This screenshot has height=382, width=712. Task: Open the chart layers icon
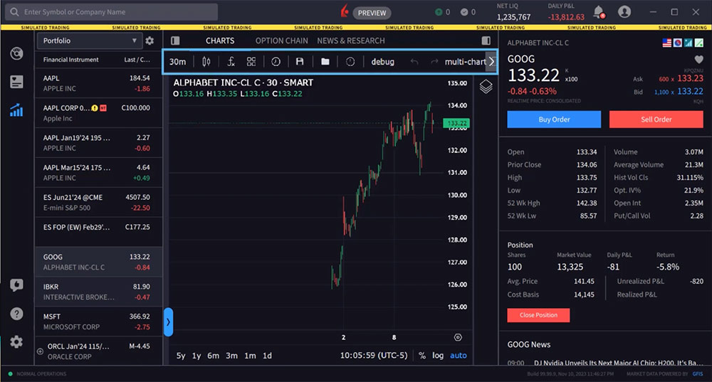486,87
